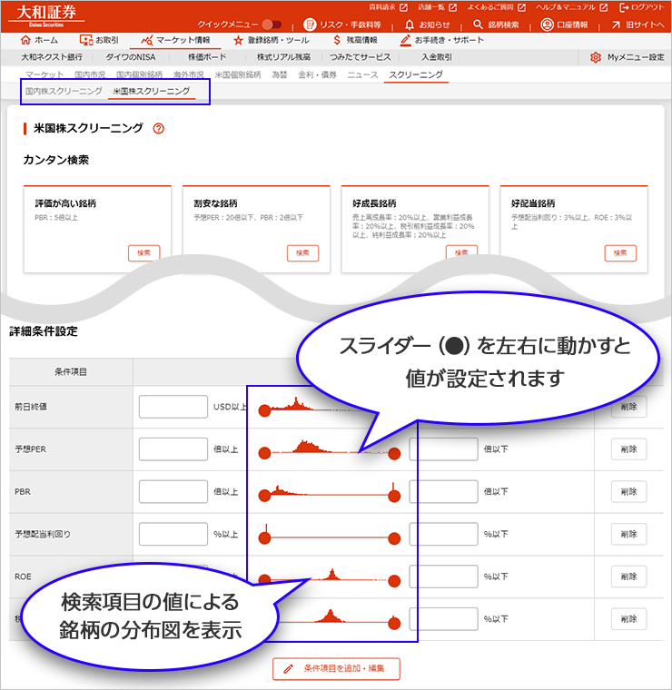Delete the 前日終値 condition row
The width and height of the screenshot is (672, 690).
[x=629, y=407]
